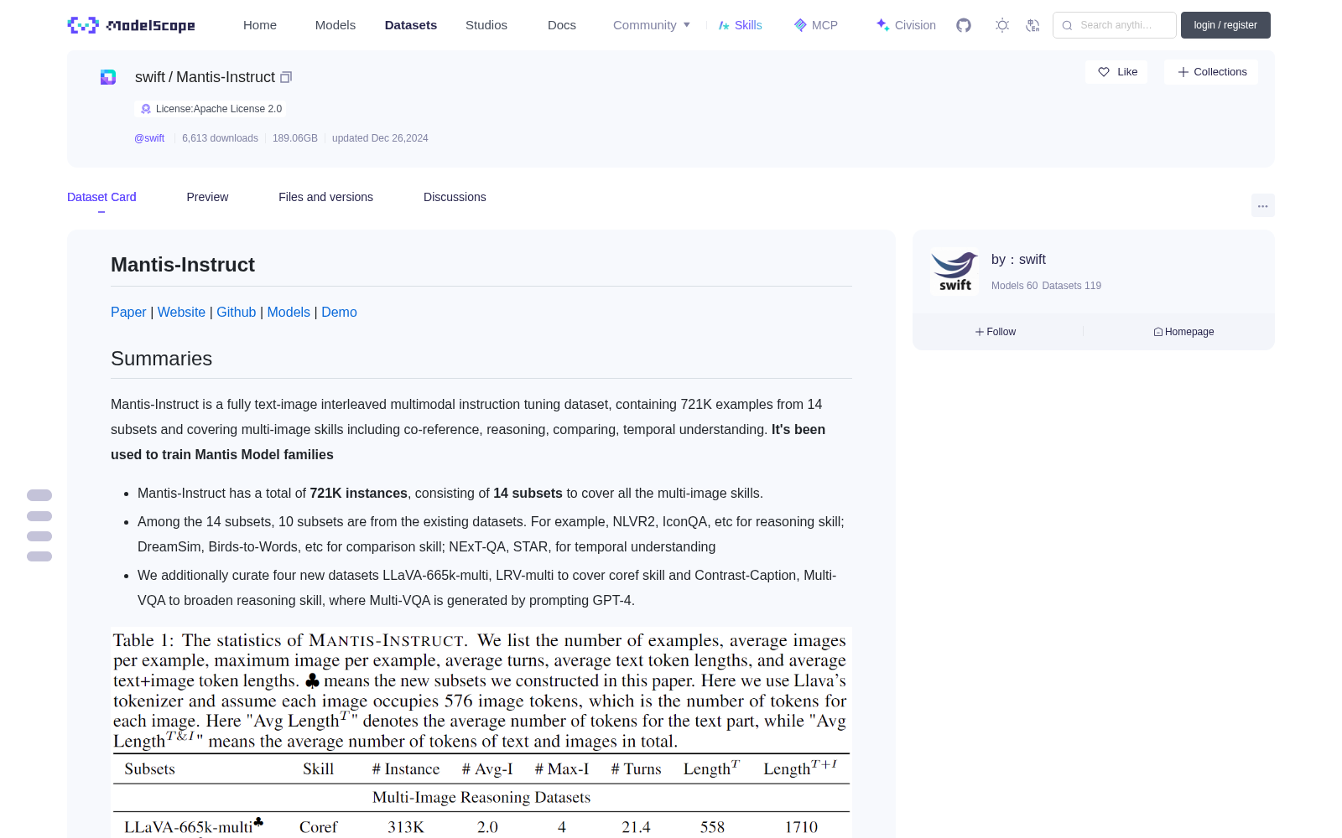The width and height of the screenshot is (1342, 838).
Task: Open the Studios navigation item
Action: click(x=486, y=25)
